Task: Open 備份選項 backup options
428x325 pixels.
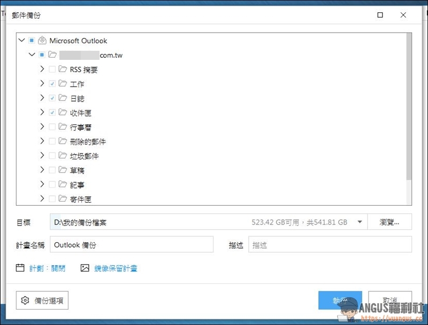Action: point(42,300)
